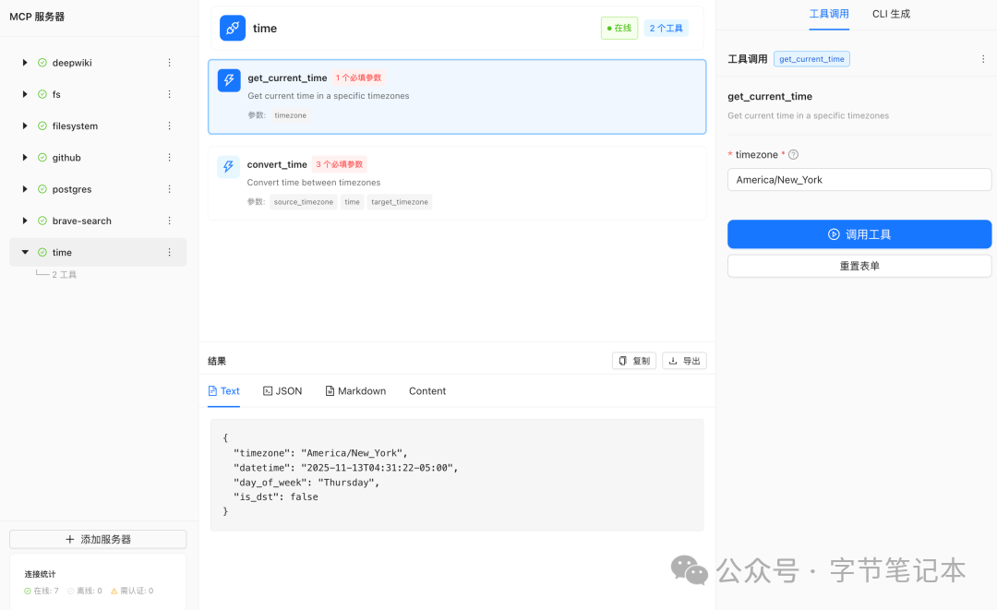Switch to the 工具调用 tab
The image size is (997, 610).
(x=828, y=14)
